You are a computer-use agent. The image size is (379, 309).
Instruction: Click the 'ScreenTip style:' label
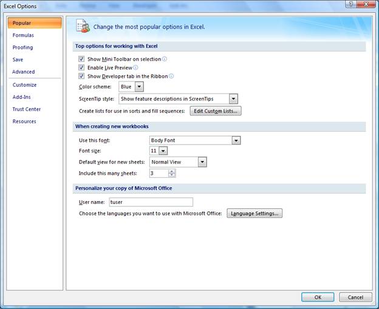coord(97,99)
